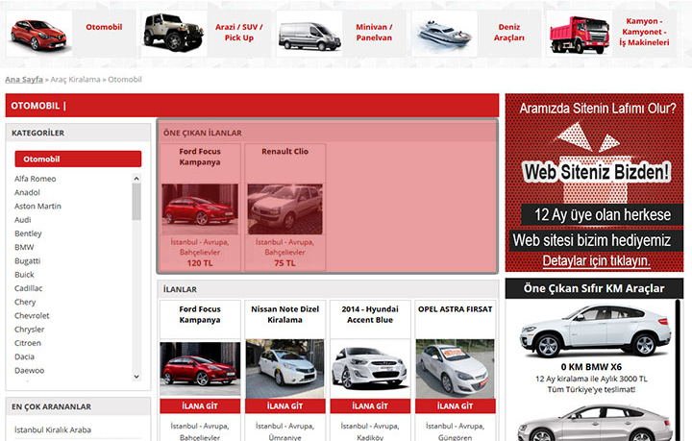The image size is (692, 441).
Task: Choose Cadillac from brand list
Action: (28, 288)
